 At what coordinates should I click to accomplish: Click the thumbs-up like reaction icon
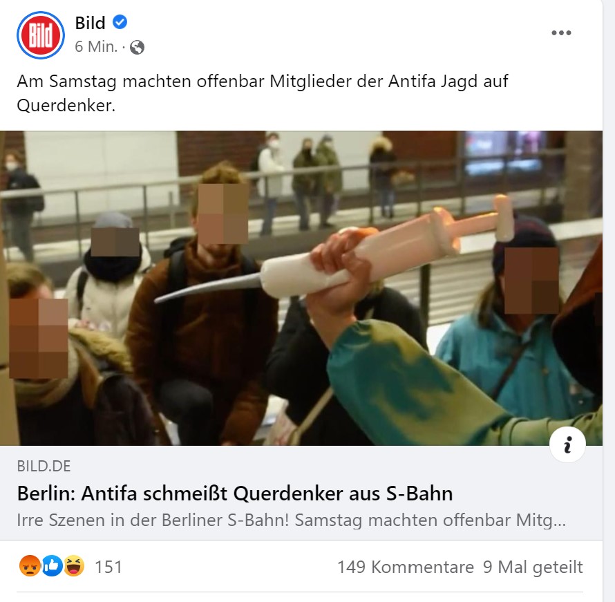[52, 566]
